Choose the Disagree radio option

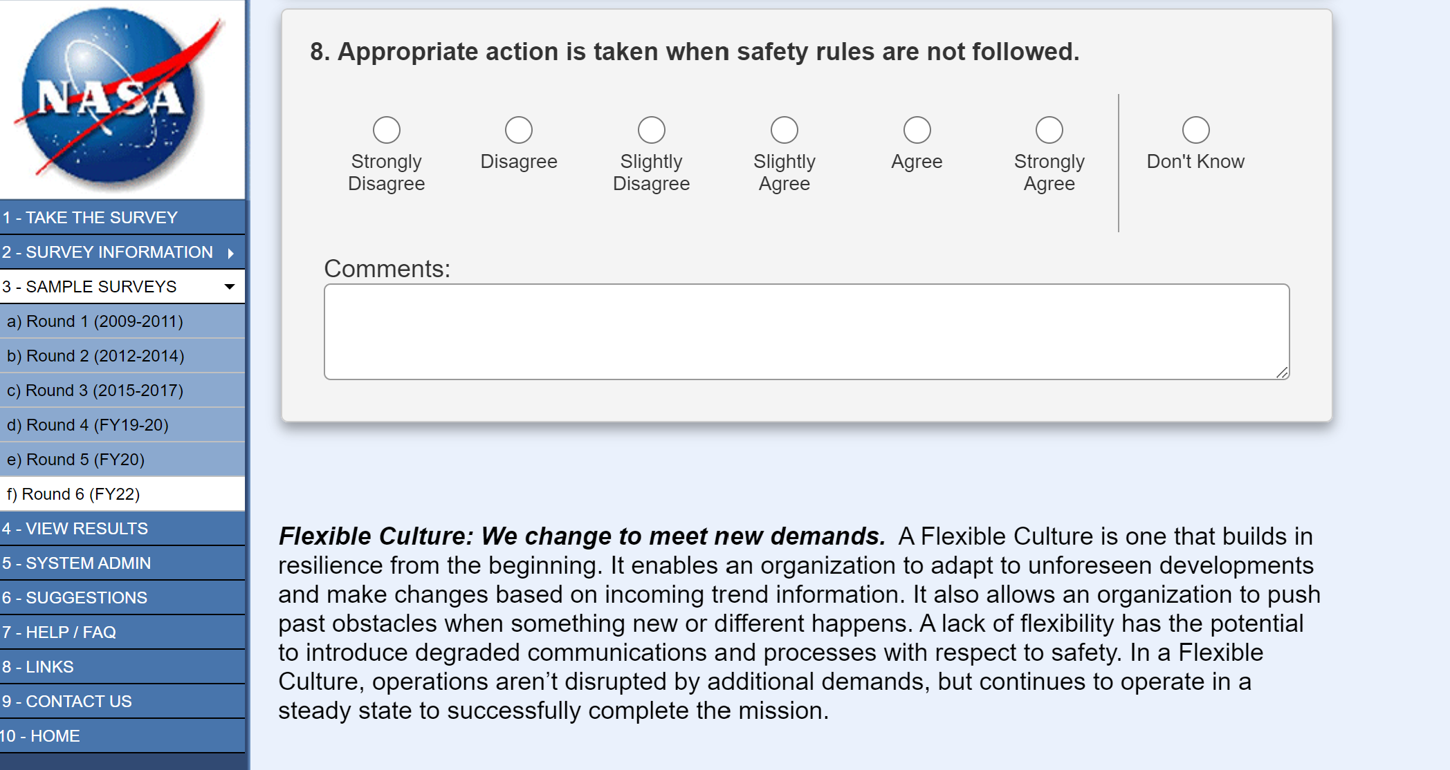coord(519,130)
